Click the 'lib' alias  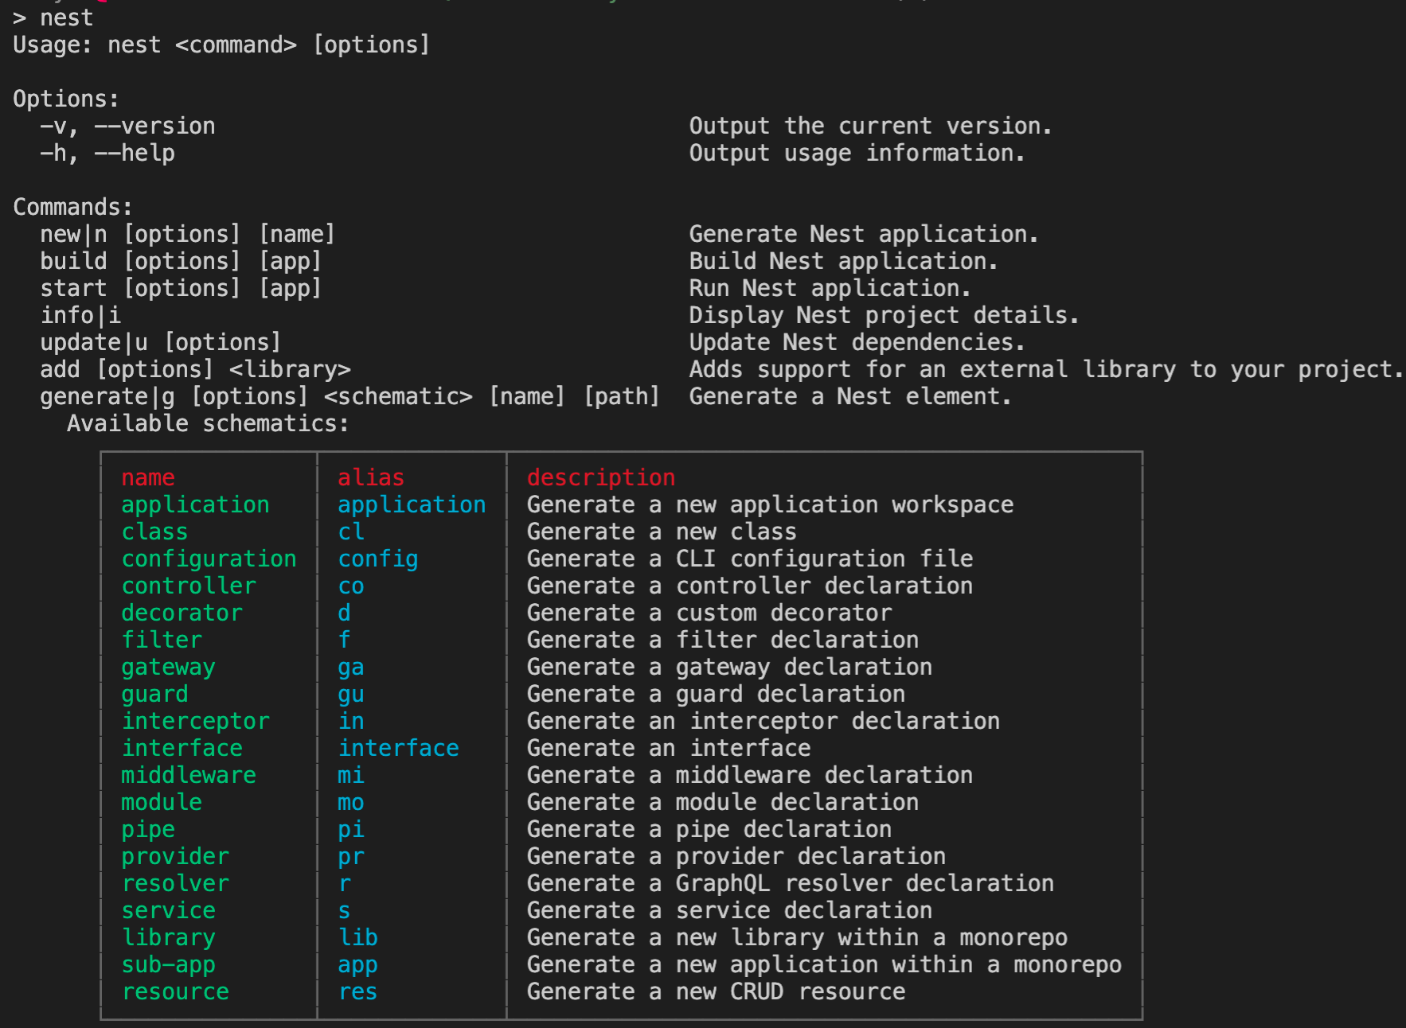357,938
